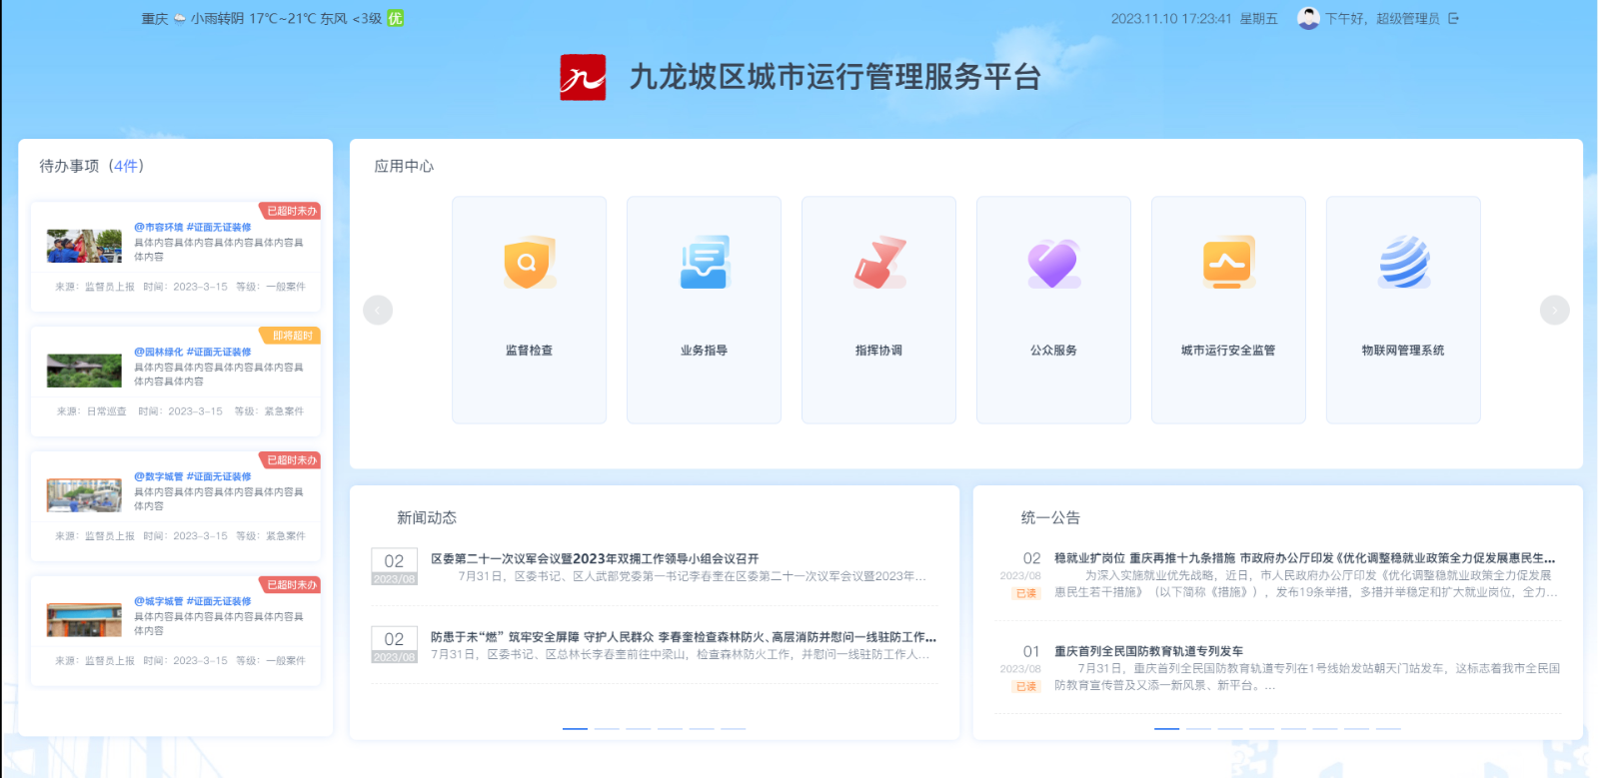1599x778 pixels.
Task: Click the 已超时未办 badge on @城市城管 card
Action: [291, 585]
